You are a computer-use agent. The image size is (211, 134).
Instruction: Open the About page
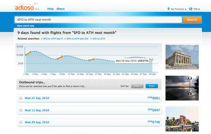[x=61, y=9]
